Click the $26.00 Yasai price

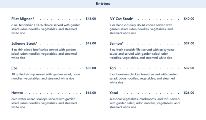pyautogui.click(x=189, y=93)
